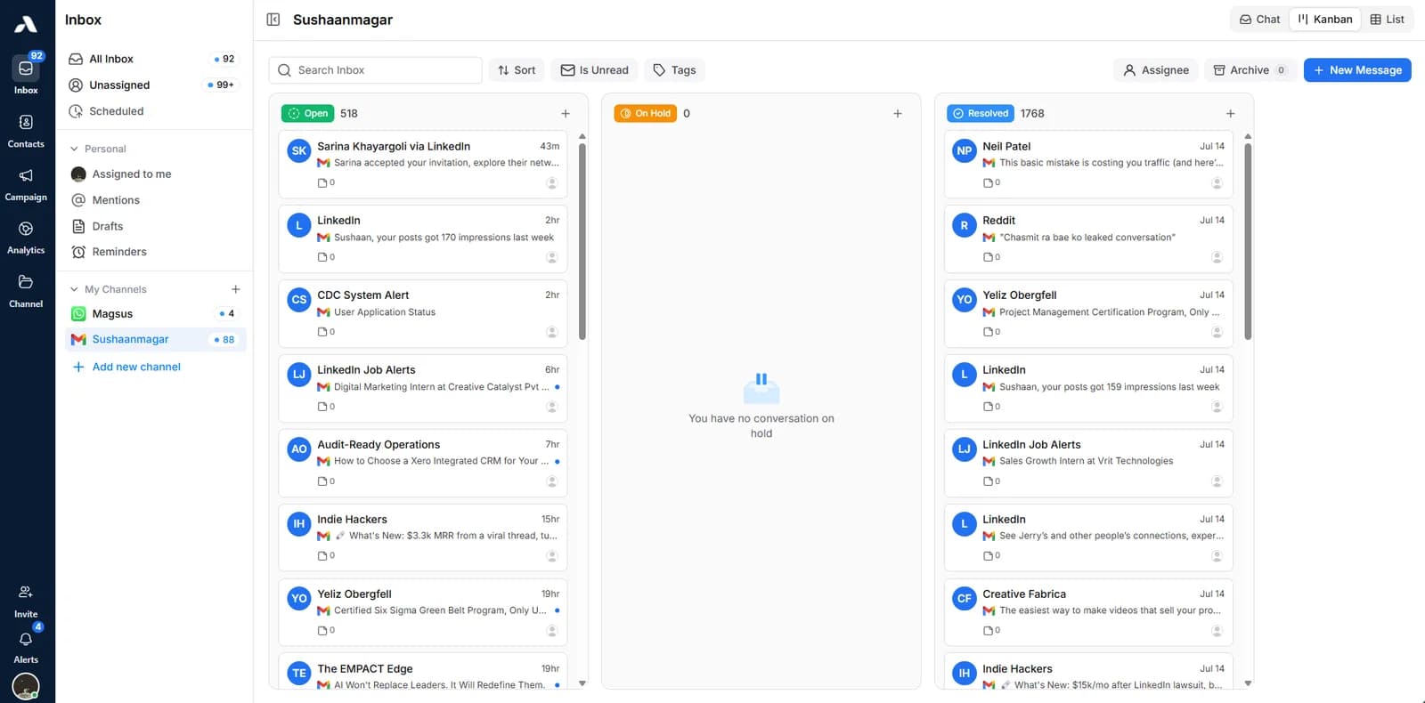Open Drafts

point(154,226)
